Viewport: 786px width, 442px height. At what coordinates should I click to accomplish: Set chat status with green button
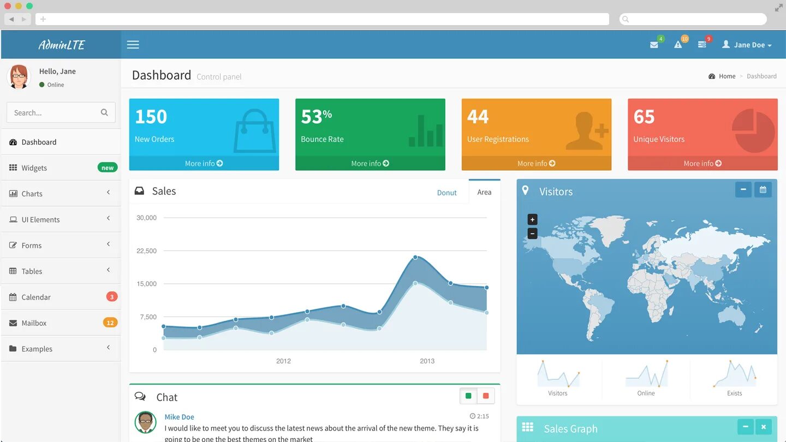(468, 396)
